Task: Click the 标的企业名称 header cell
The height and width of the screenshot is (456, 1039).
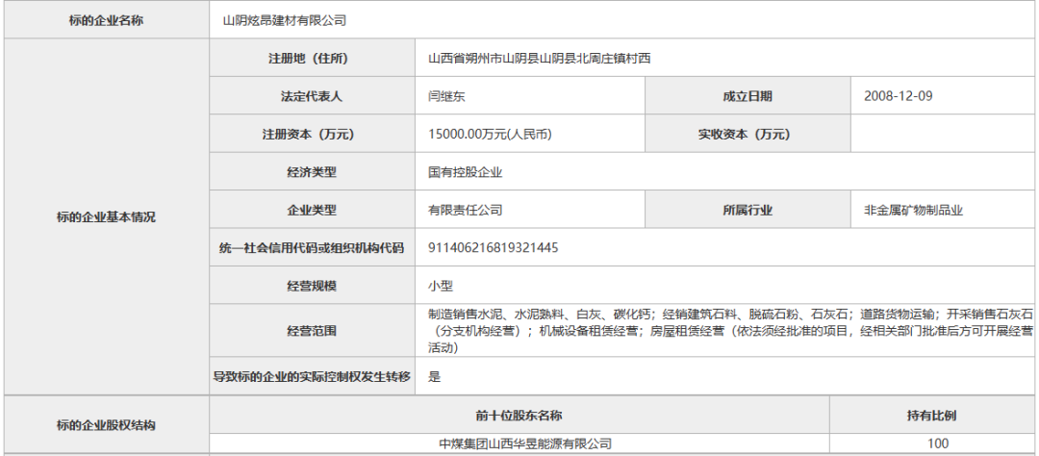Action: coord(106,20)
